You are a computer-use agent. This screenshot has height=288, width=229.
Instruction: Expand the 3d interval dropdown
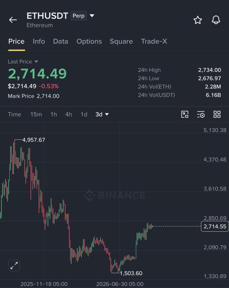[107, 114]
